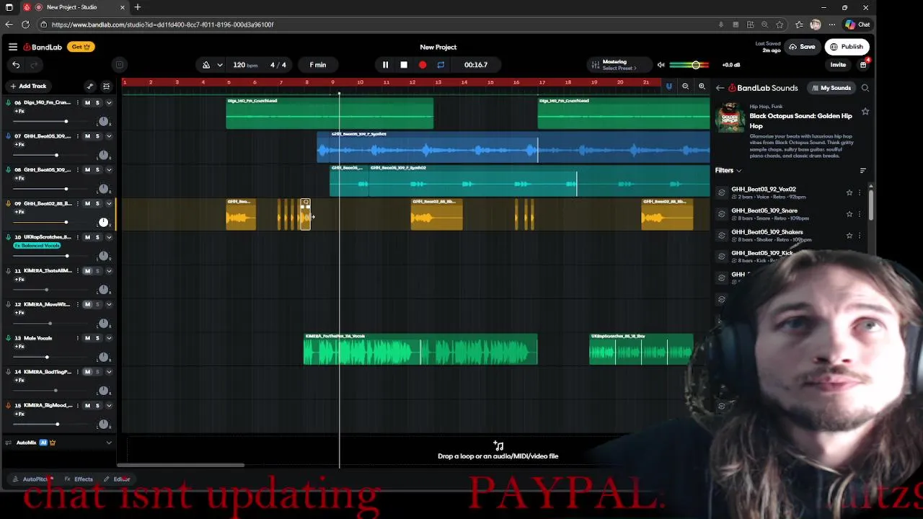923x519 pixels.
Task: Pause playback with the pause button
Action: click(x=385, y=65)
